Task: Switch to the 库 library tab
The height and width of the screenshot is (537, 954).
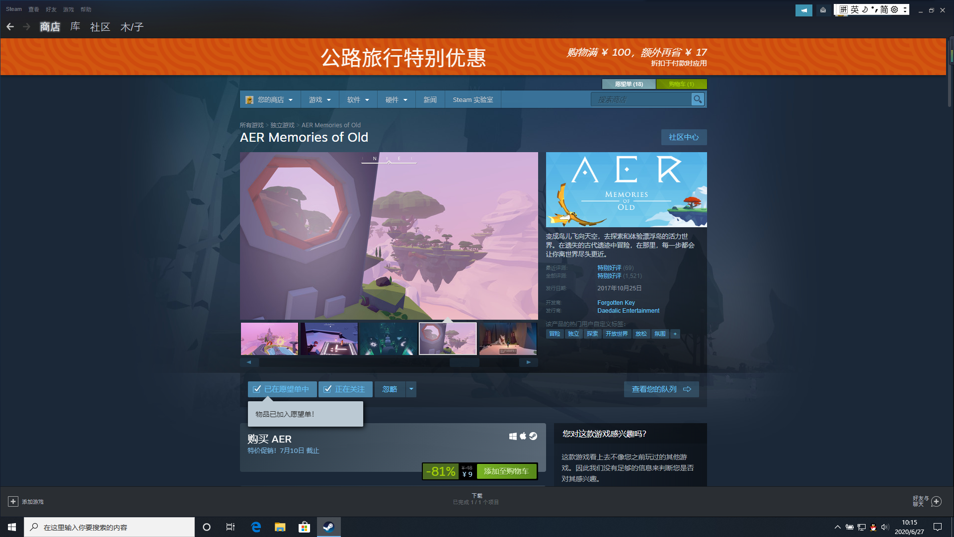Action: (76, 27)
